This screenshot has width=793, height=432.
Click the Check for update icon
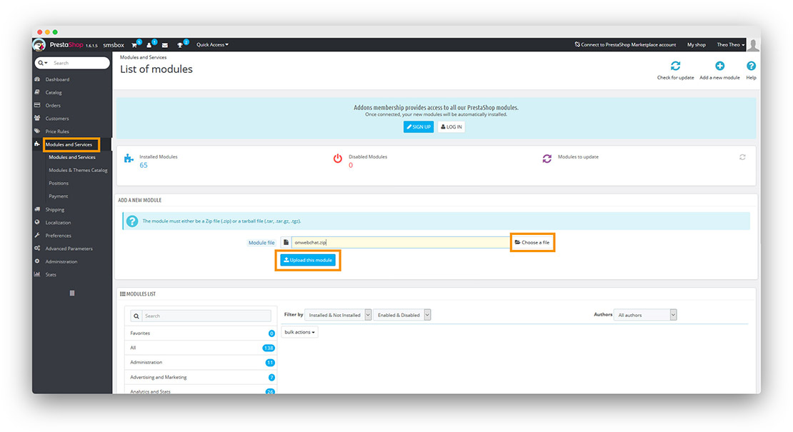pos(674,66)
